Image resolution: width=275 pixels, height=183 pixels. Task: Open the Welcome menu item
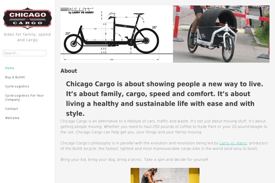pyautogui.click(x=12, y=118)
